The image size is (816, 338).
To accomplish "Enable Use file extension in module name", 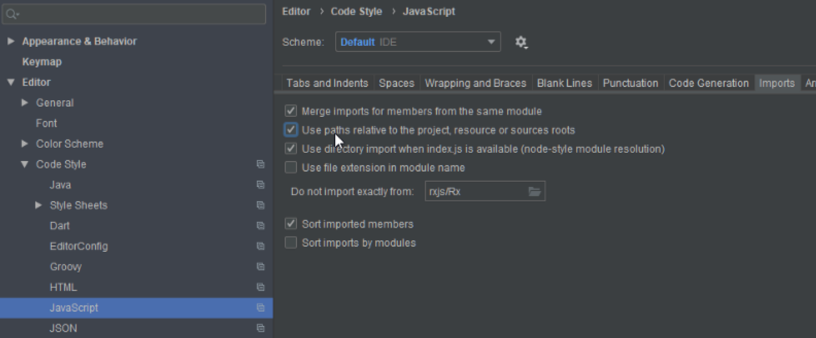I will [291, 168].
